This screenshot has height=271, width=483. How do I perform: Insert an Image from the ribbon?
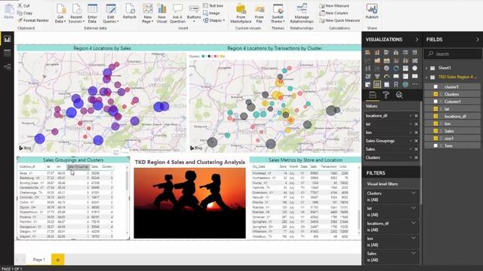pyautogui.click(x=211, y=14)
